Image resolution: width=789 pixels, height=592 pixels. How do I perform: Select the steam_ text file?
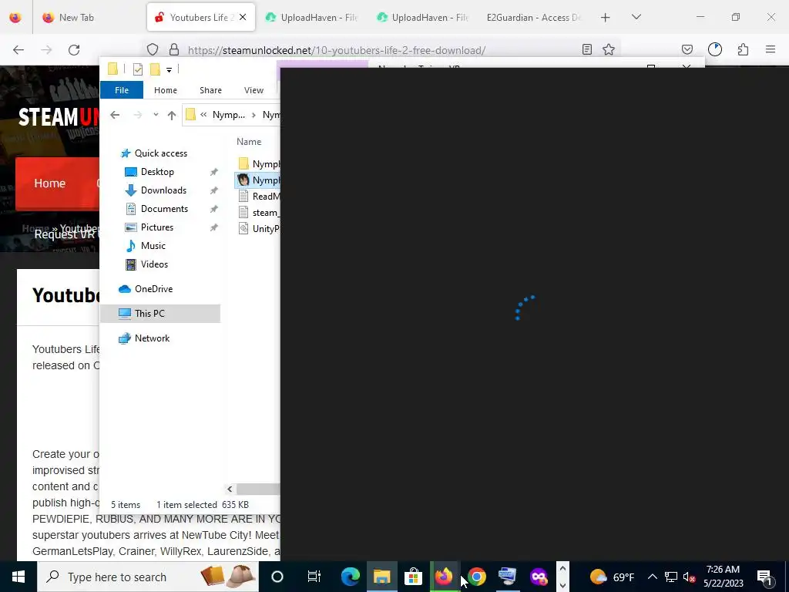pyautogui.click(x=257, y=213)
